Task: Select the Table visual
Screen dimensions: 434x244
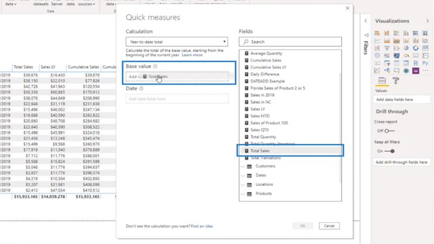Action: point(397,63)
